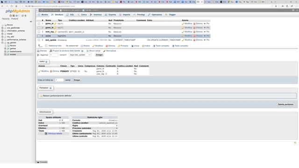Expand Più menu in game_id row
Screen dimensions: 299x168
[206, 24]
